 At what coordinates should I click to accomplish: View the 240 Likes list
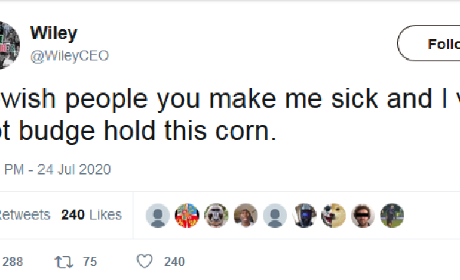pos(91,215)
